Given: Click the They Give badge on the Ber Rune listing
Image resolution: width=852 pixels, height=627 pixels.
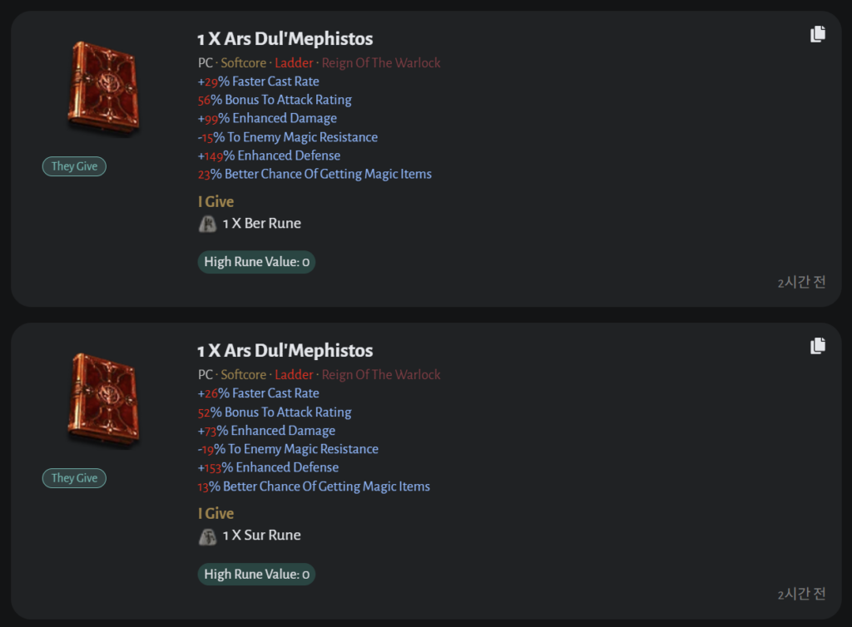Looking at the screenshot, I should tap(74, 166).
